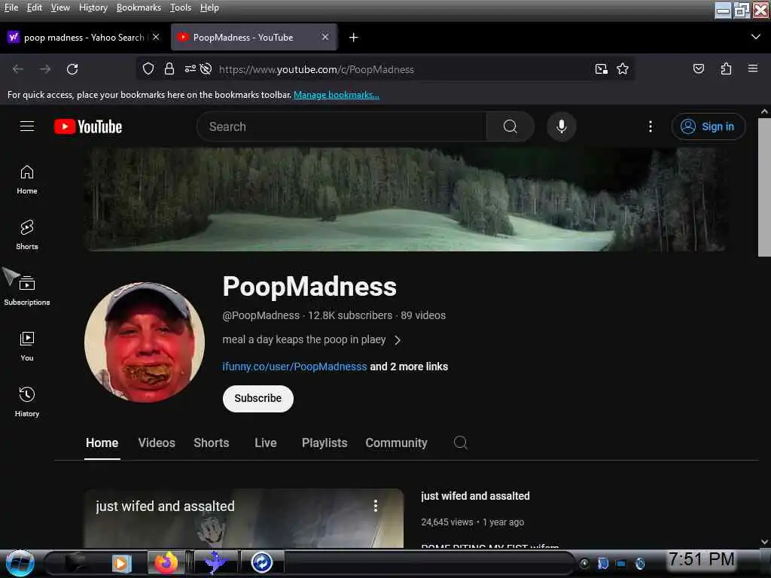This screenshot has width=771, height=578.
Task: Switch to the channel Live tab
Action: 266,443
